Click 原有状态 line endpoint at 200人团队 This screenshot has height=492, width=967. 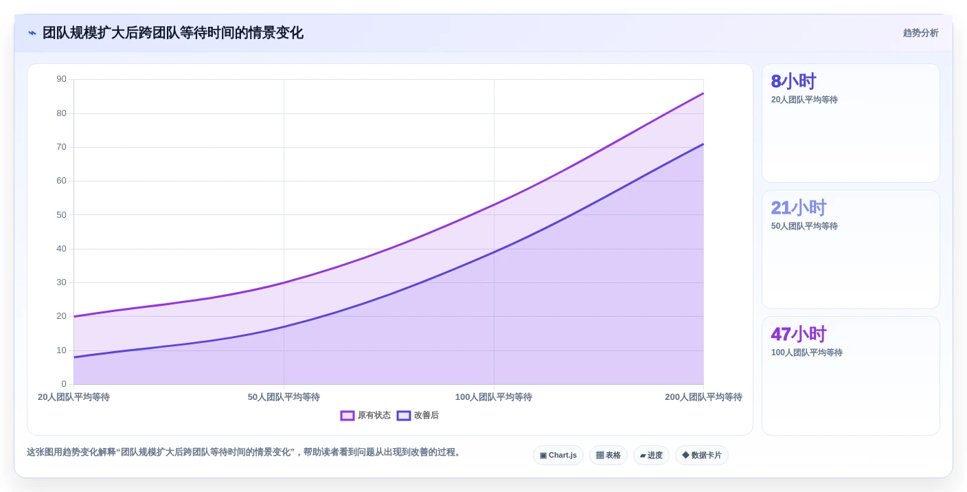[x=703, y=93]
